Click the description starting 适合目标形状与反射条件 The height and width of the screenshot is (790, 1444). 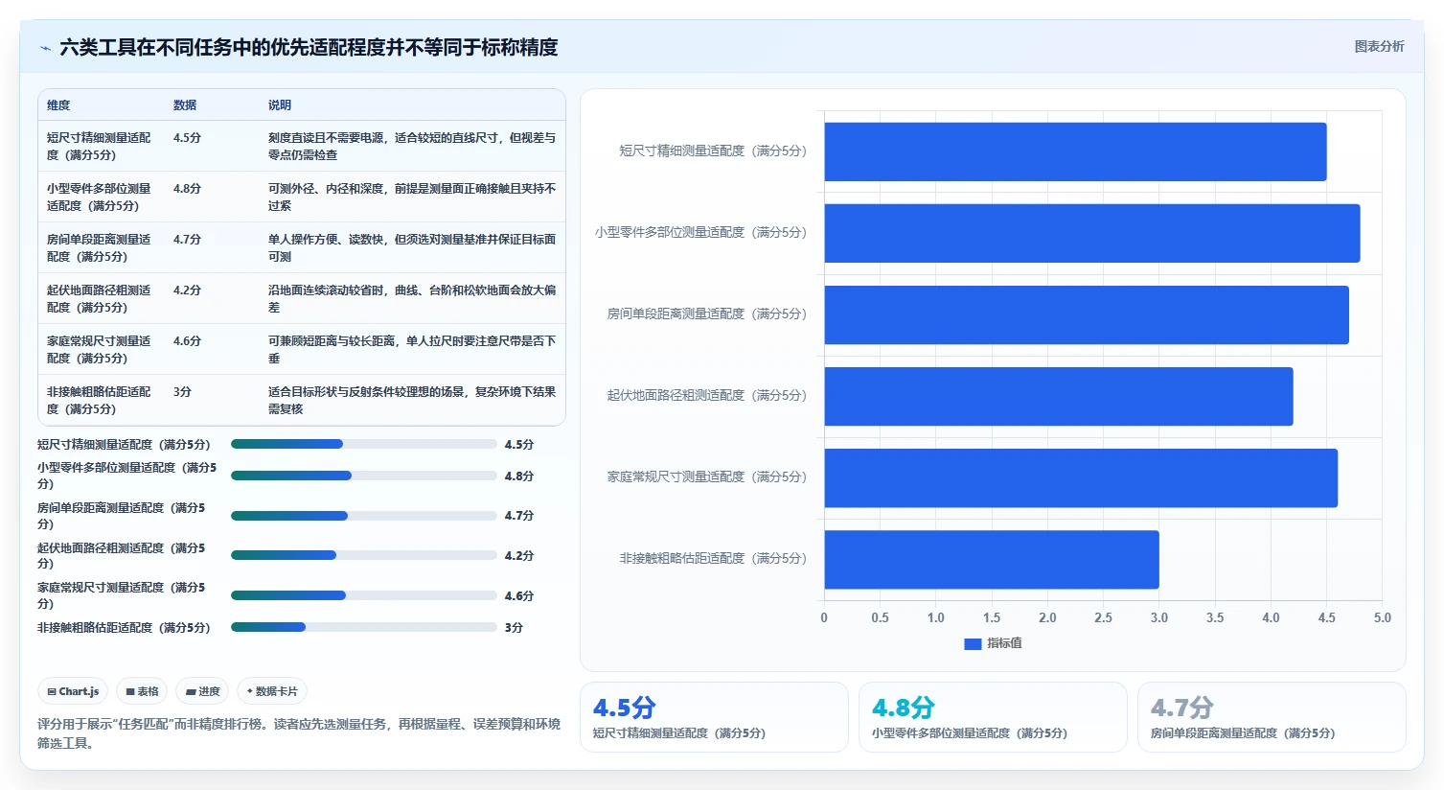tap(412, 400)
